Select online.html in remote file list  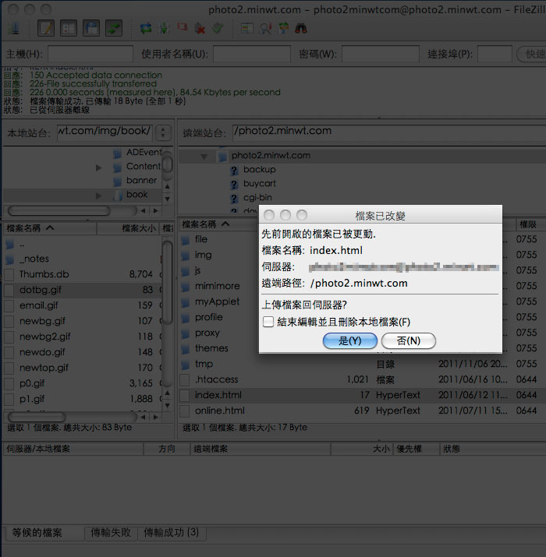(363, 411)
